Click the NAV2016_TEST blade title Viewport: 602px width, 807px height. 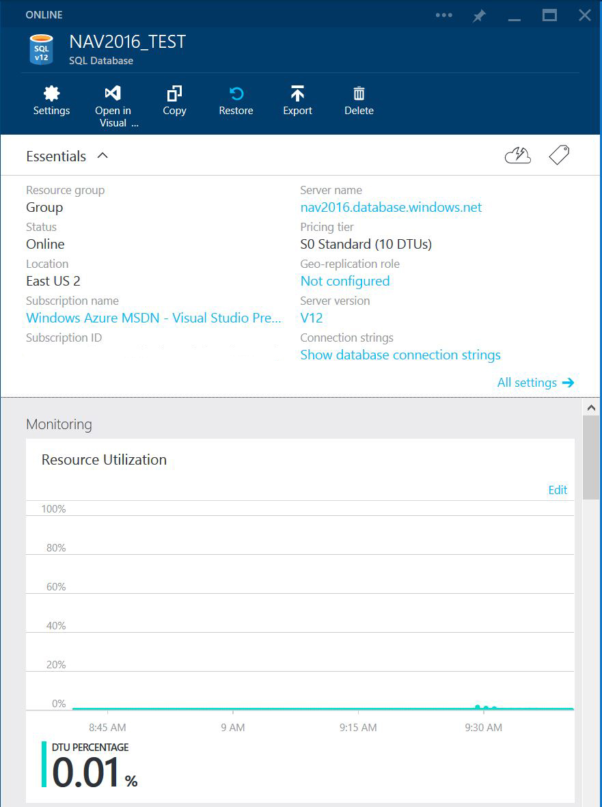128,42
